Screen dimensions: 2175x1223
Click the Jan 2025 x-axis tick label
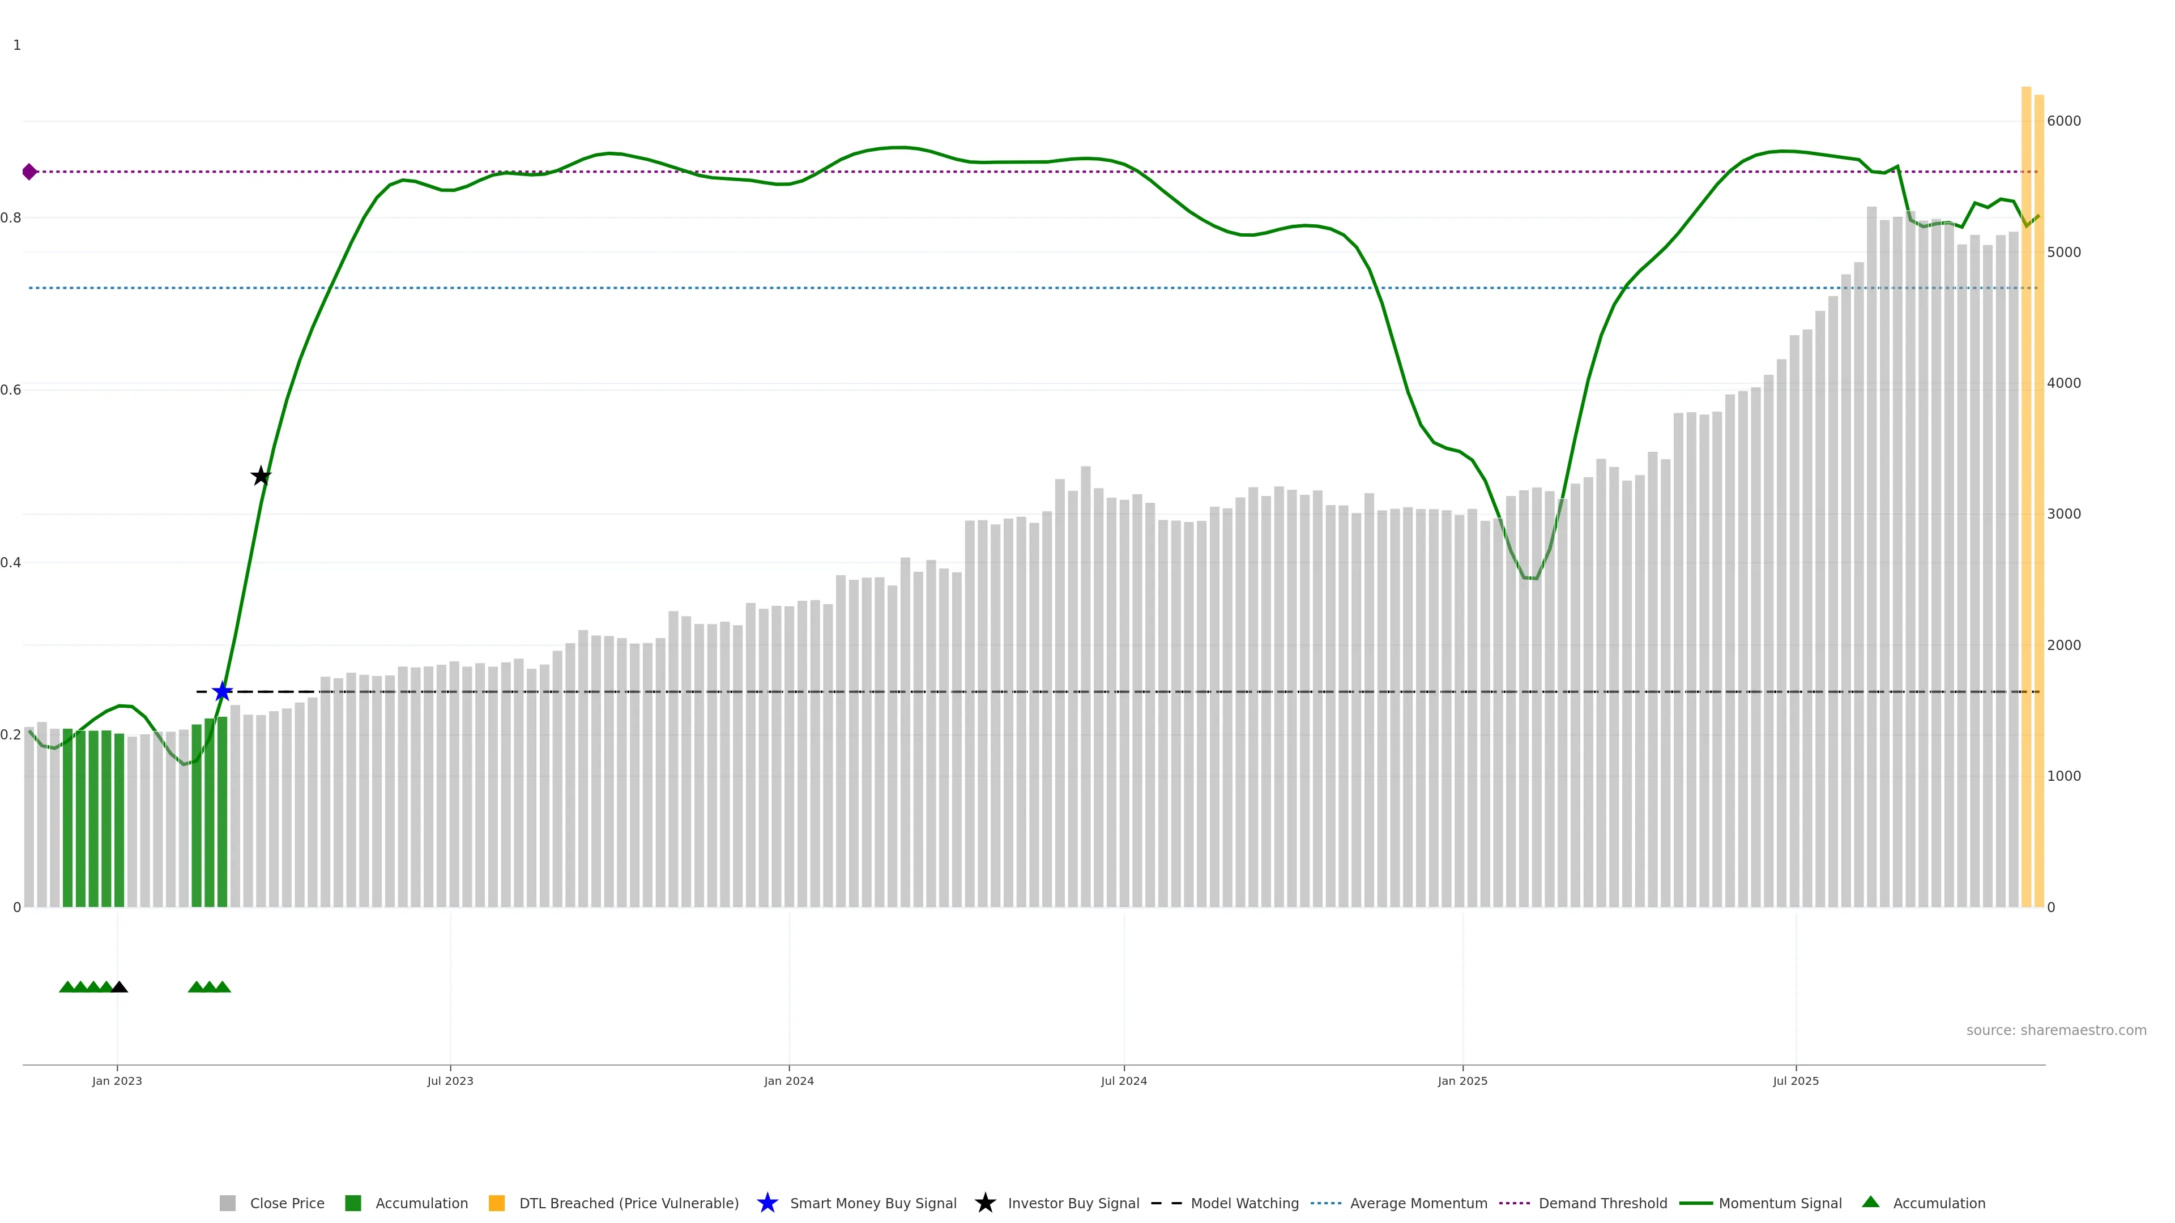[1461, 1080]
